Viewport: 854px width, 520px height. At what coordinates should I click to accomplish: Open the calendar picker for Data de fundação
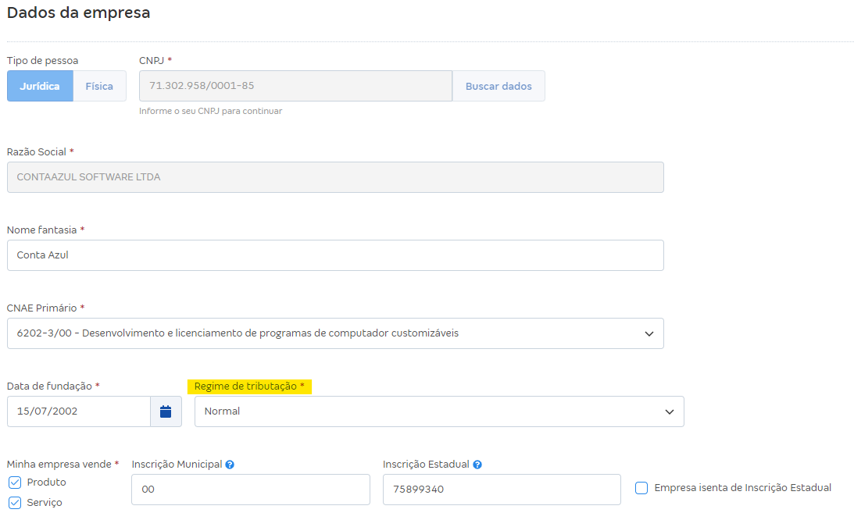(166, 411)
